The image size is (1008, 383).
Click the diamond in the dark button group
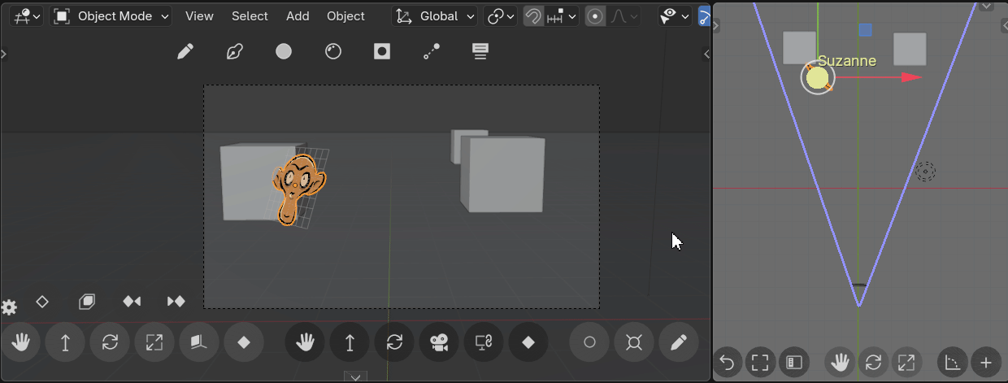[x=528, y=343]
